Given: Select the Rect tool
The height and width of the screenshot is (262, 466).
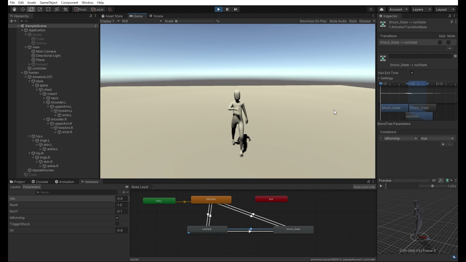Looking at the screenshot, I should coord(48,9).
